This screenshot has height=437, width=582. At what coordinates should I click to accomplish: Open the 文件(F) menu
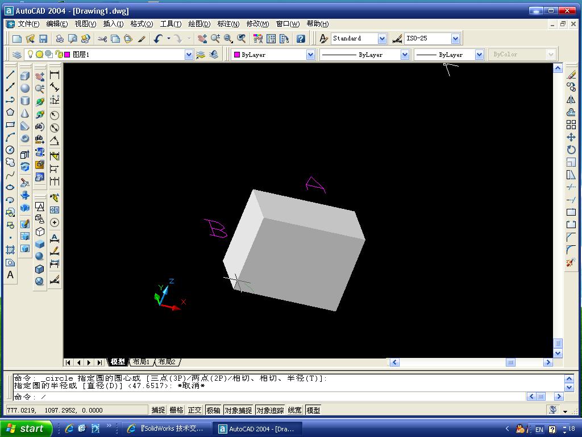point(28,24)
